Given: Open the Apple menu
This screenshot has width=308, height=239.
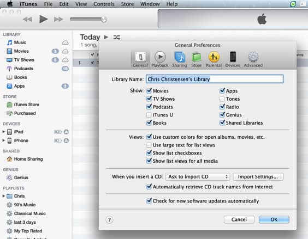Looking at the screenshot, I should coord(10,4).
